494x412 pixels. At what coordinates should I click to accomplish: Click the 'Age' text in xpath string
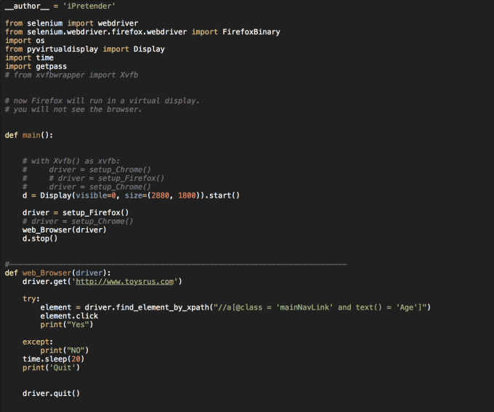[407, 307]
